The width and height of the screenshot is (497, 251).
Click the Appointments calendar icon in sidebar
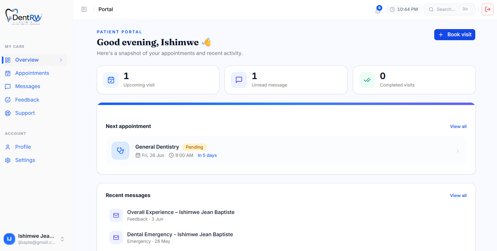pos(8,73)
